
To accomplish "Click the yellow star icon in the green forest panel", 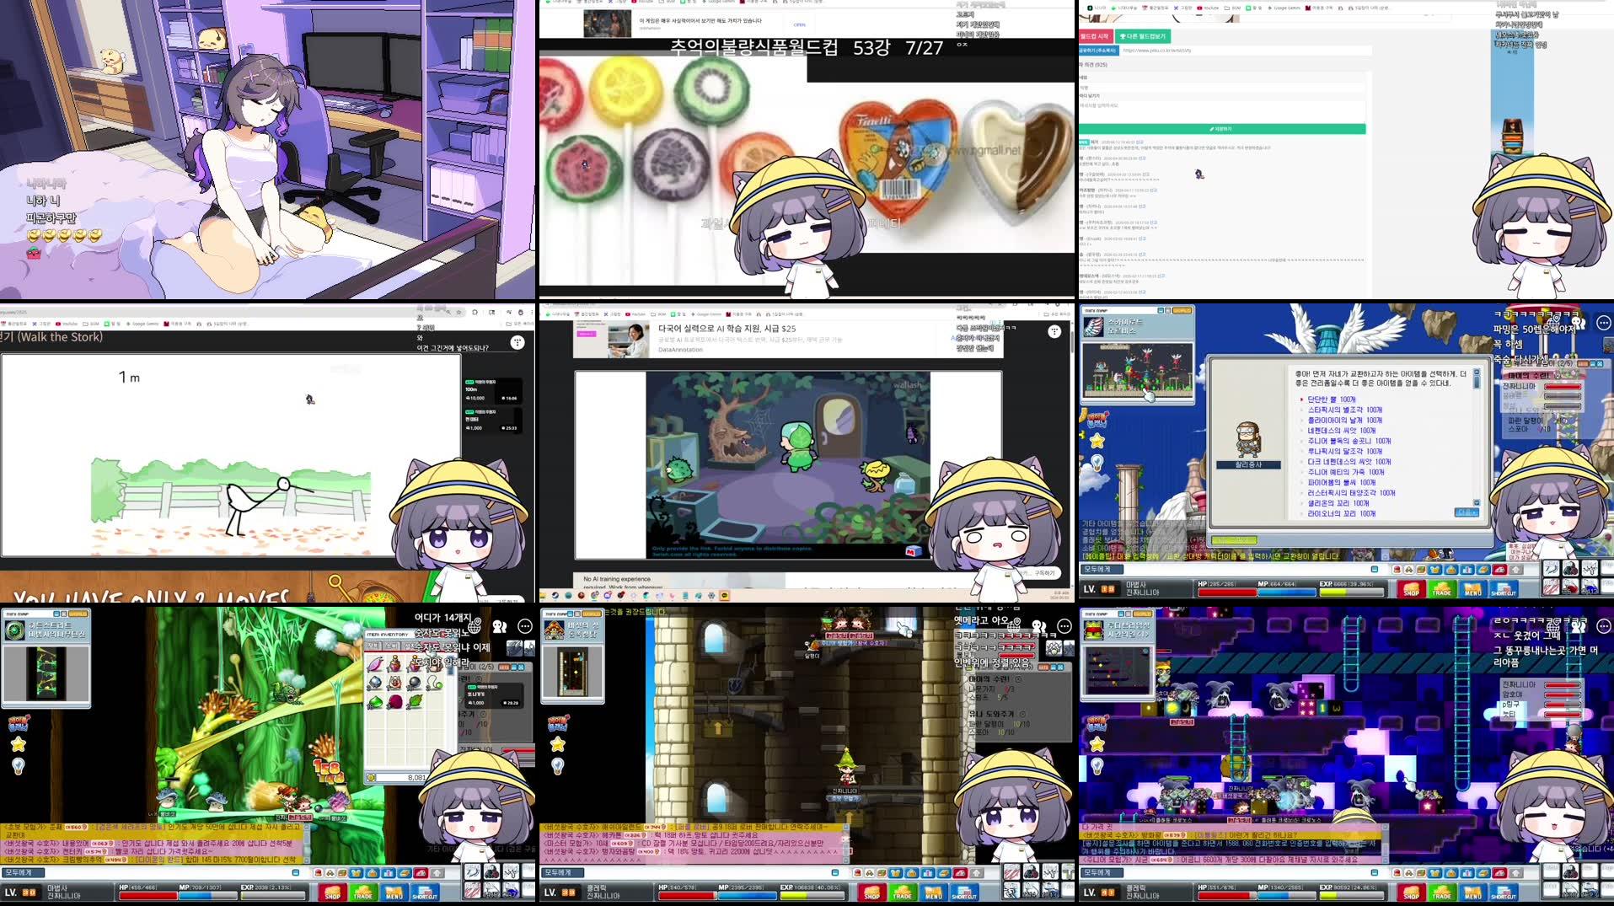I will point(18,744).
